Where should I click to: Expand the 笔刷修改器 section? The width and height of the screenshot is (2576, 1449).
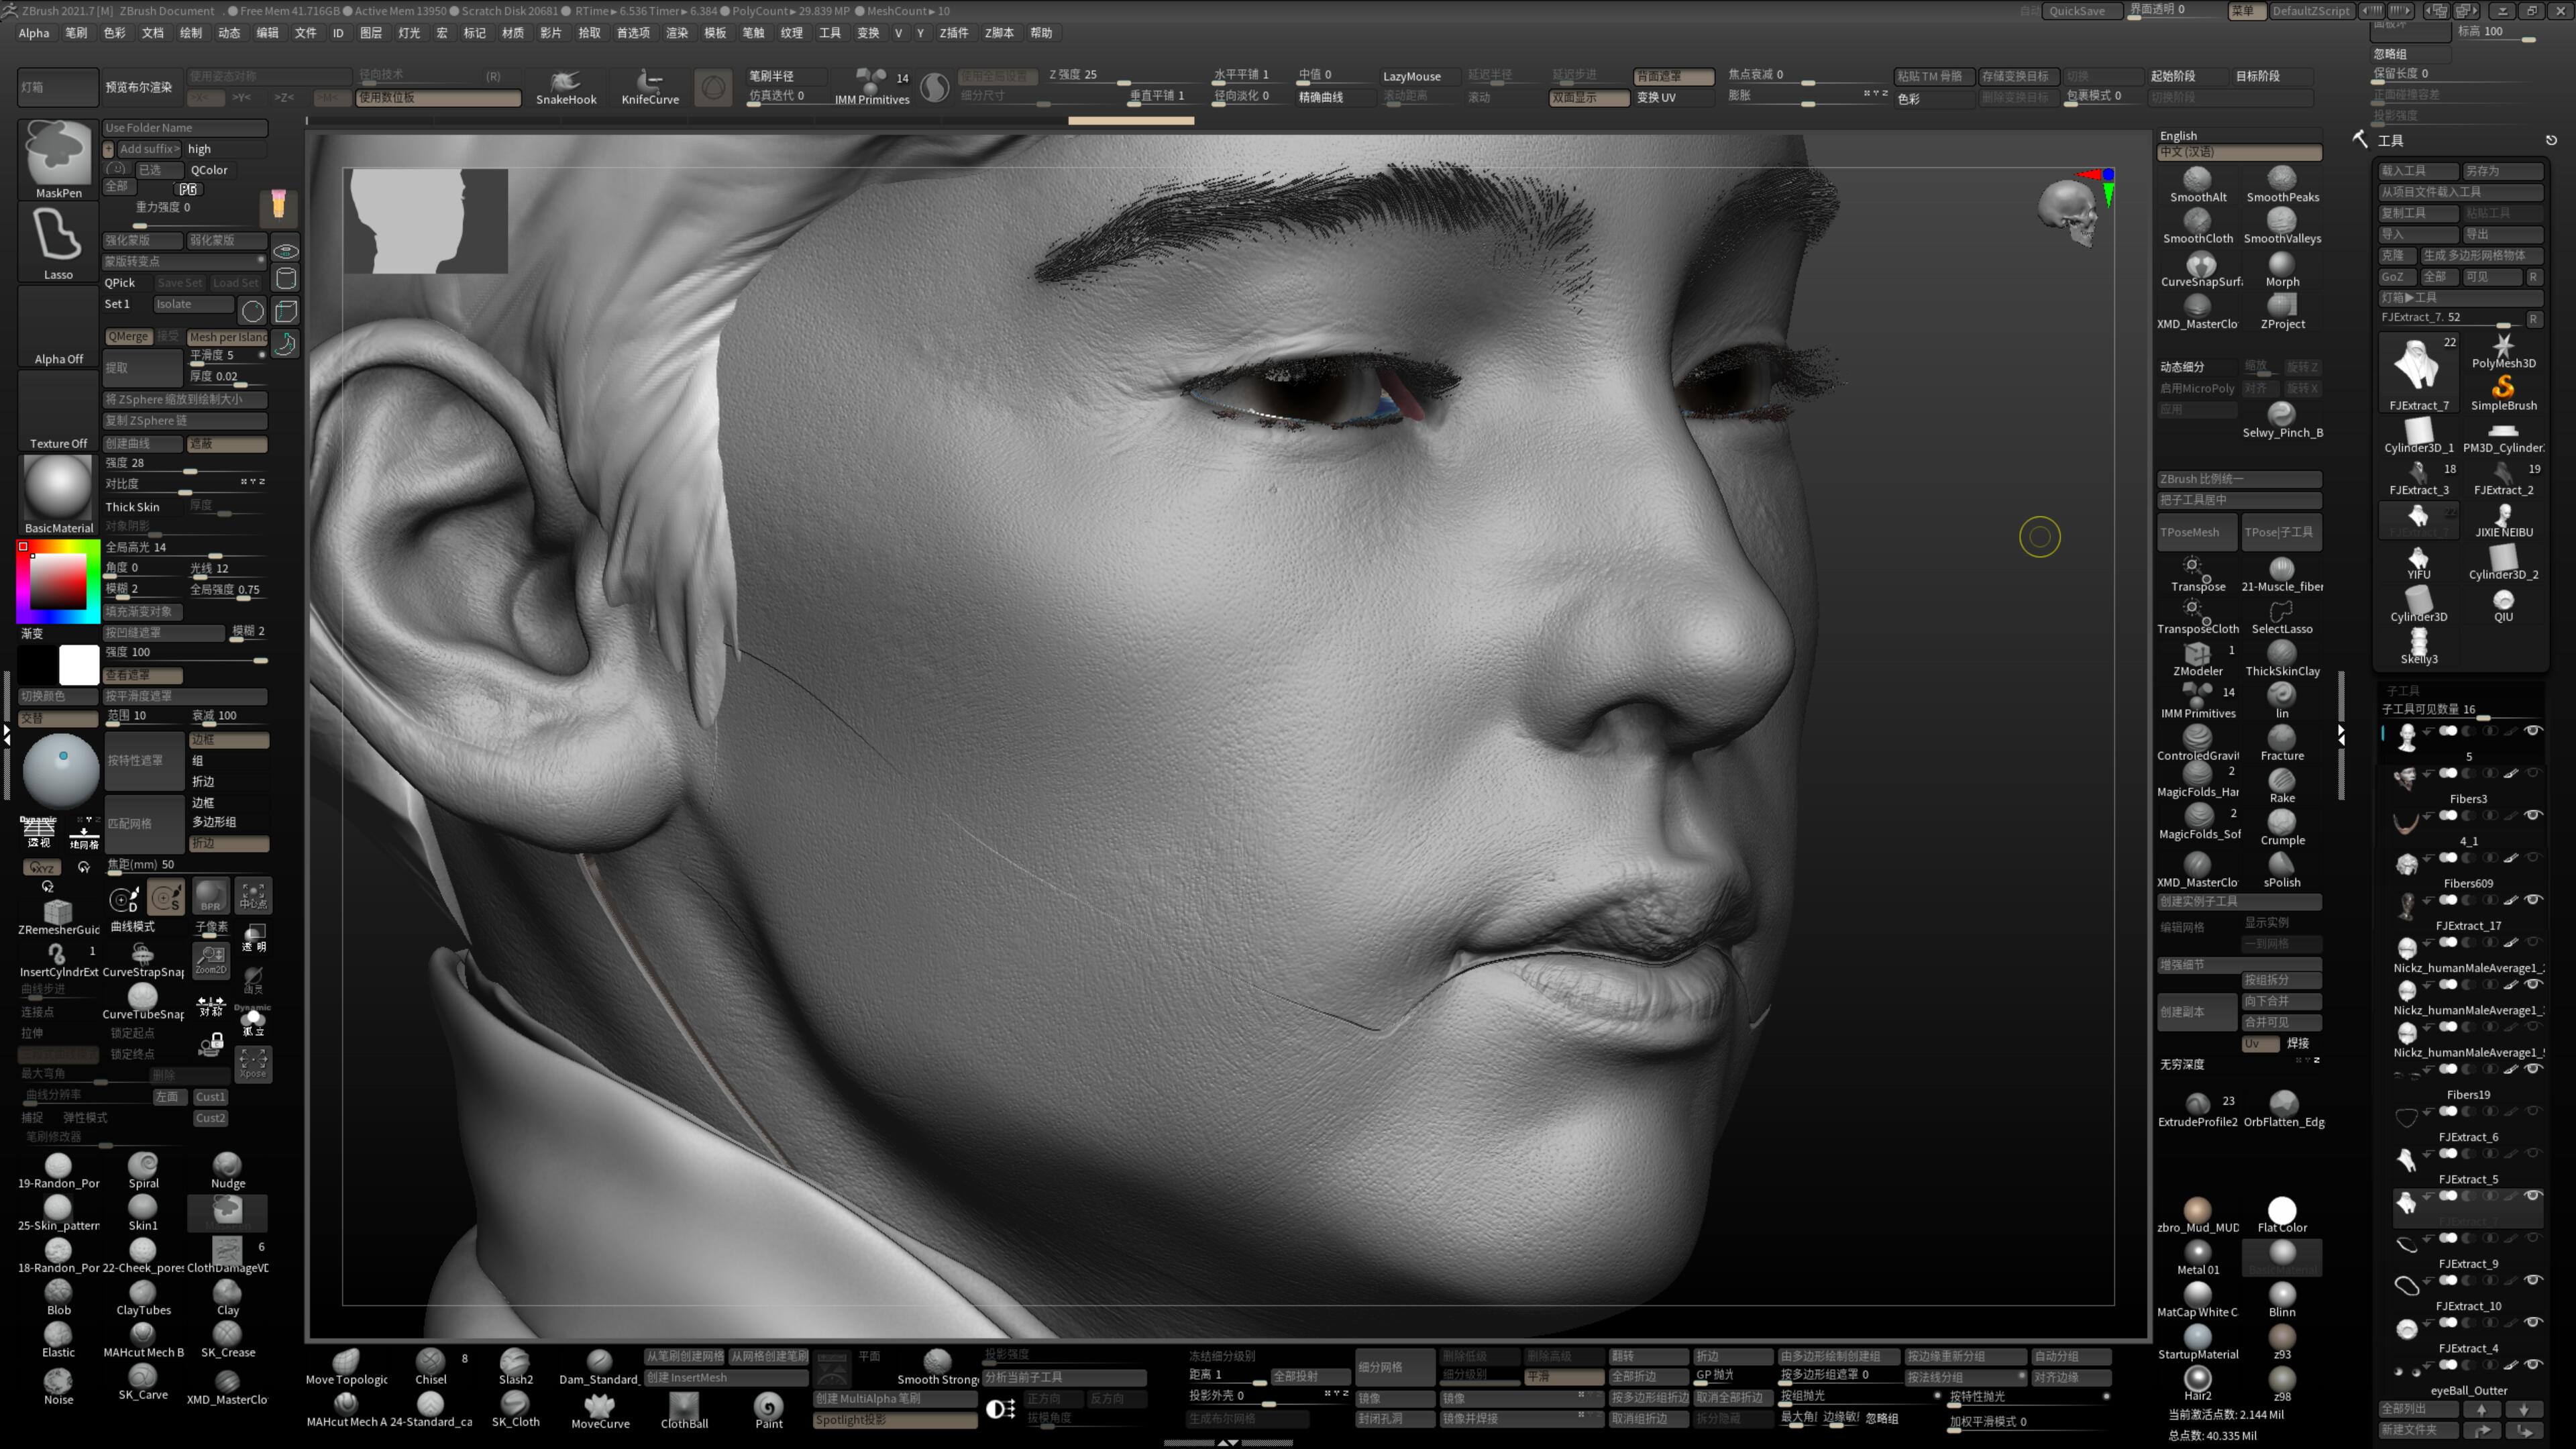[53, 1136]
